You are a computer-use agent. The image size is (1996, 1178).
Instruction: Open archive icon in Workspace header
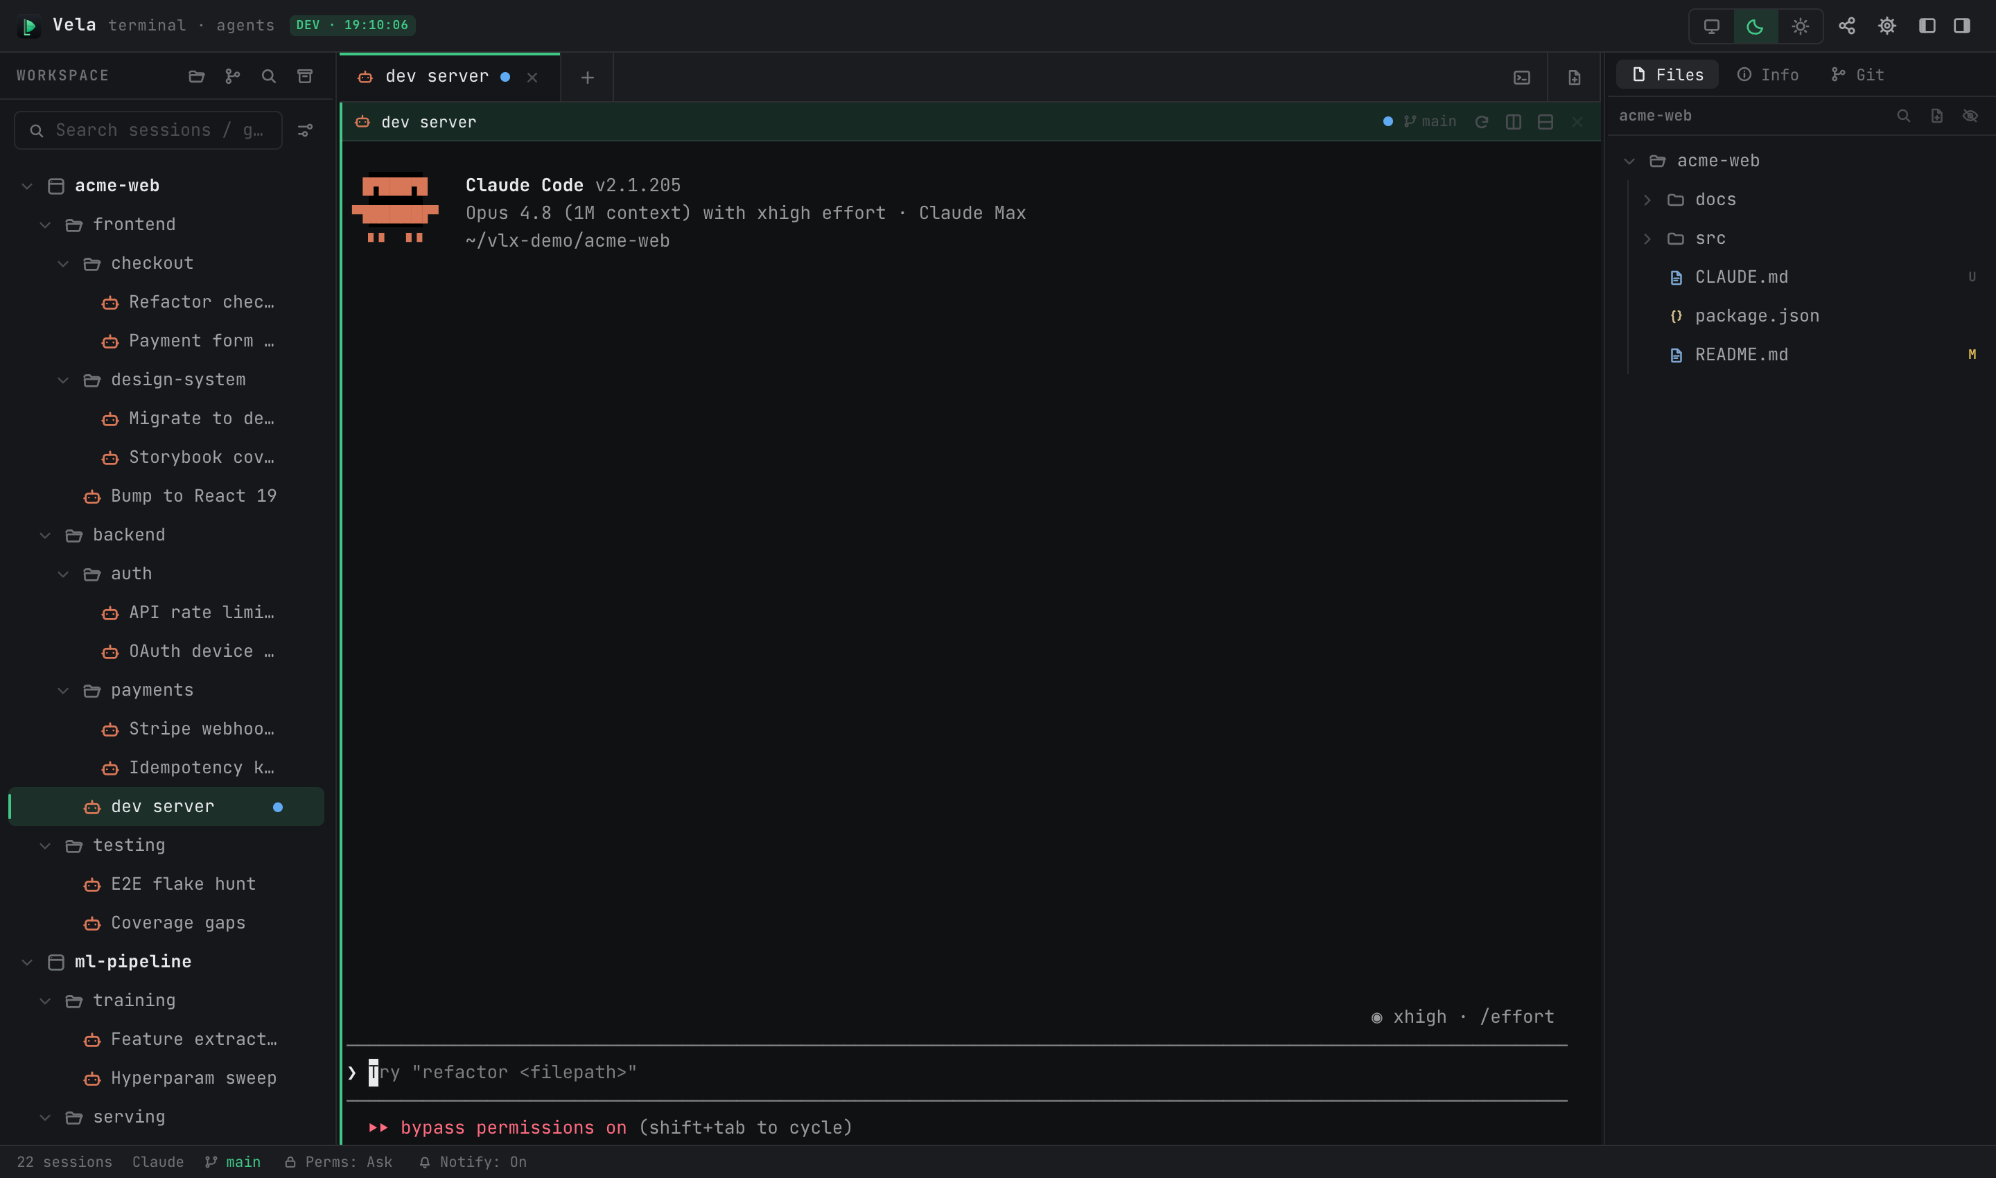pos(304,76)
